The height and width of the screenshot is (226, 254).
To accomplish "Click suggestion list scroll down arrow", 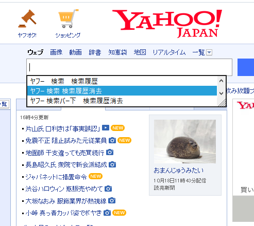I will 221,93.
